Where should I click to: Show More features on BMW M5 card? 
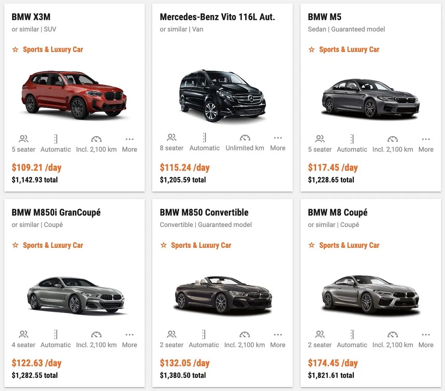[426, 144]
